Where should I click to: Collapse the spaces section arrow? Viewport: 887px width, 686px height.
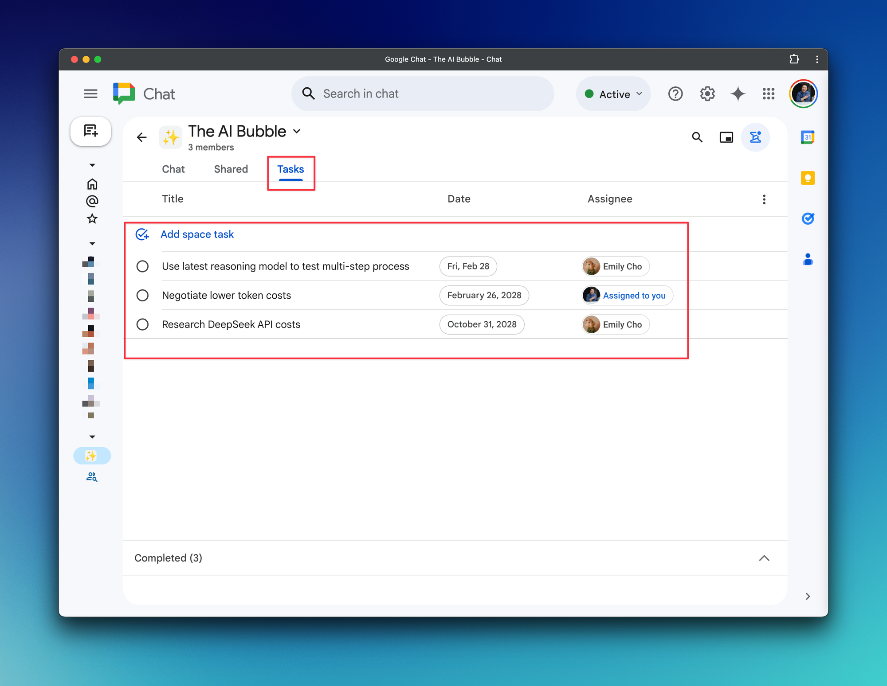[x=92, y=437]
